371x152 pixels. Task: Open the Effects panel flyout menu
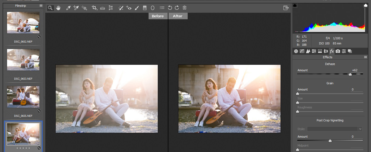pos(365,57)
